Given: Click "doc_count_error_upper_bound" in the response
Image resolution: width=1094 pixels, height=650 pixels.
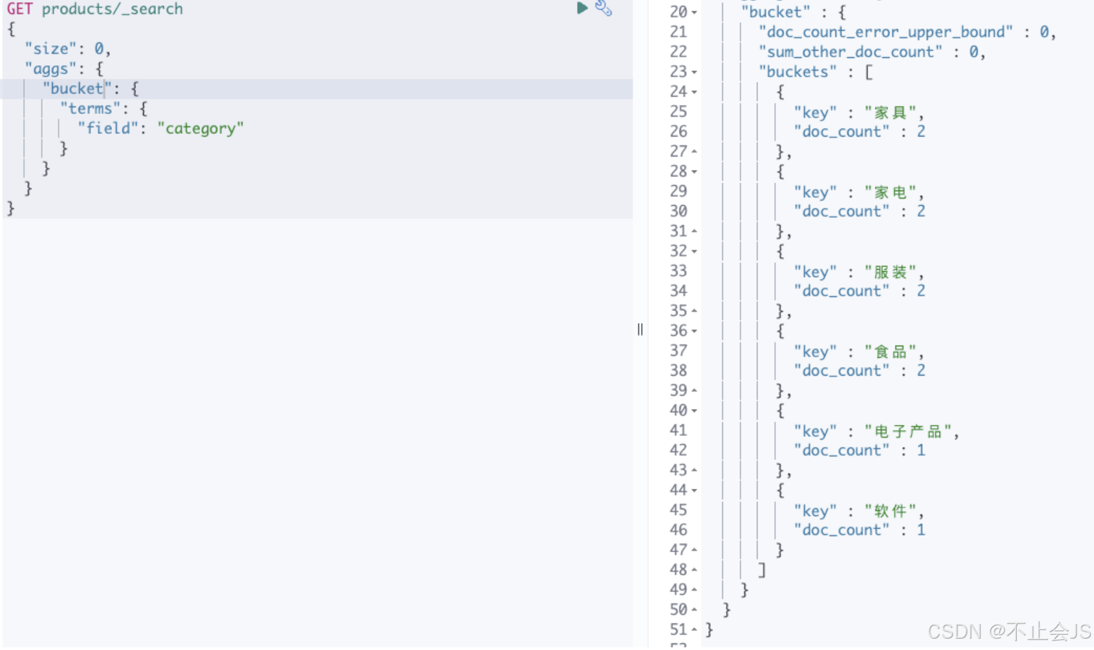Looking at the screenshot, I should (885, 32).
